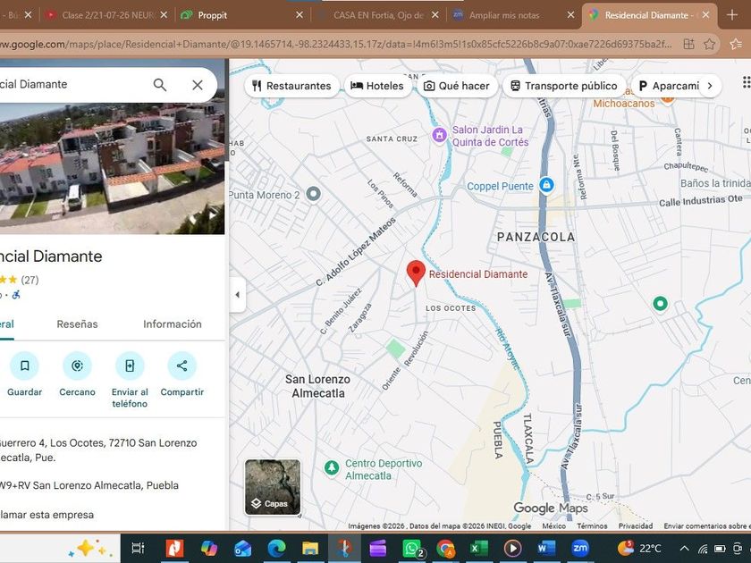Show hidden system tray icons chevron
Viewport: 751px width, 563px height.
[685, 549]
